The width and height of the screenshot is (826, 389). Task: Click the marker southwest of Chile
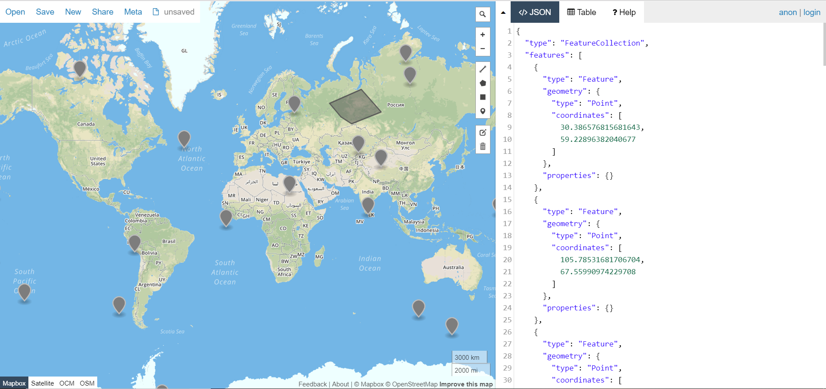click(x=119, y=306)
